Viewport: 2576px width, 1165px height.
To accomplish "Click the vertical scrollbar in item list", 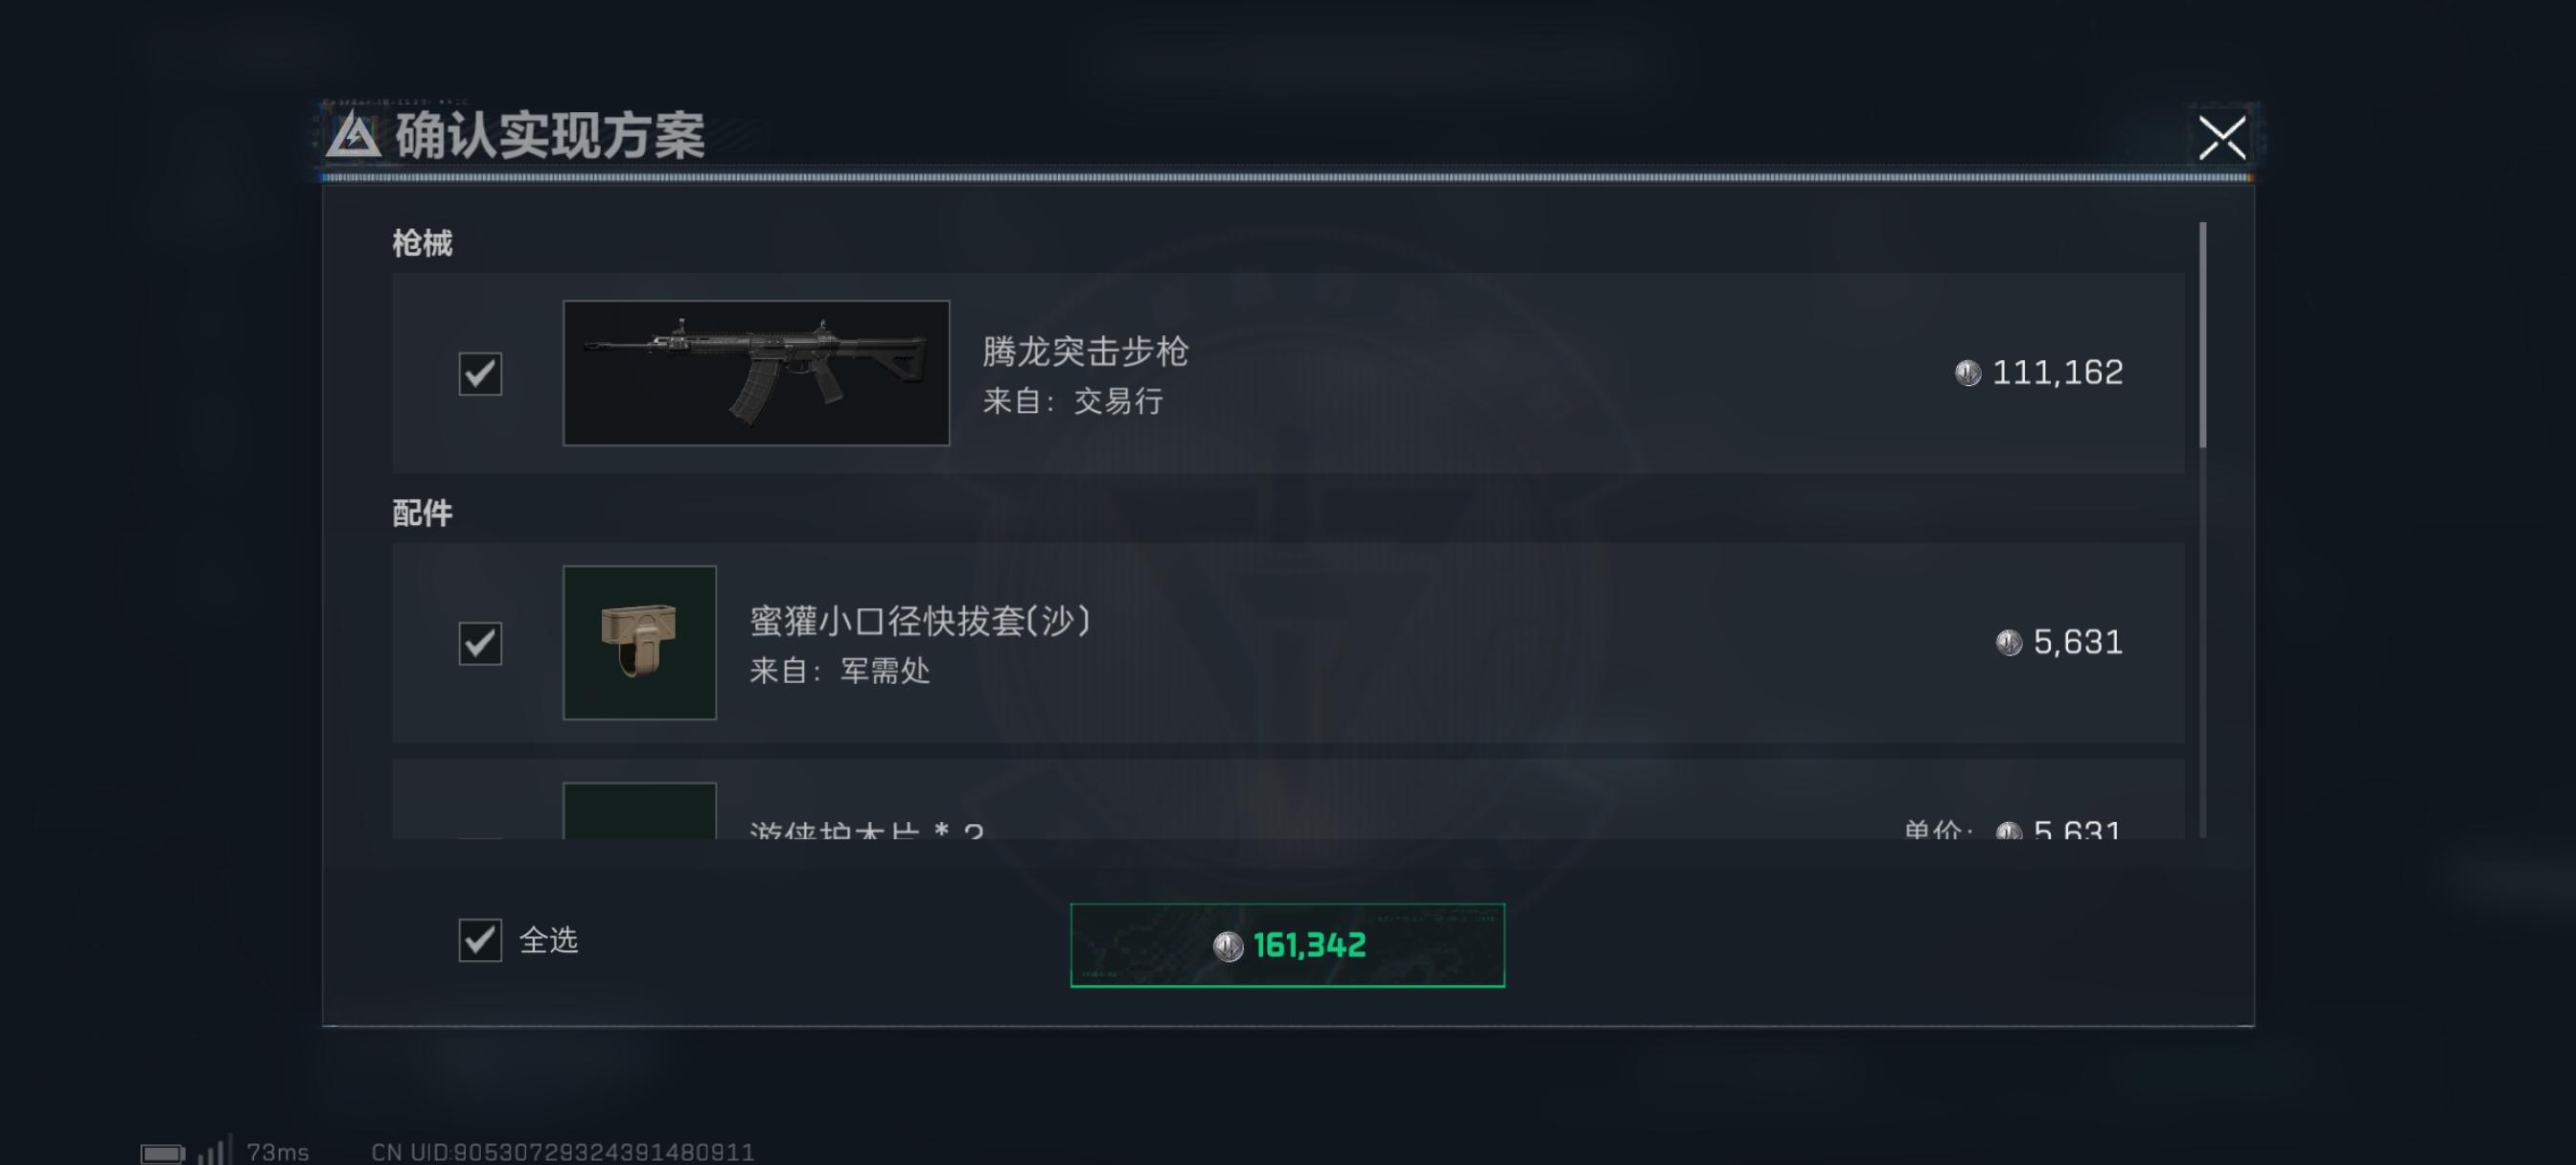I will (x=2203, y=335).
